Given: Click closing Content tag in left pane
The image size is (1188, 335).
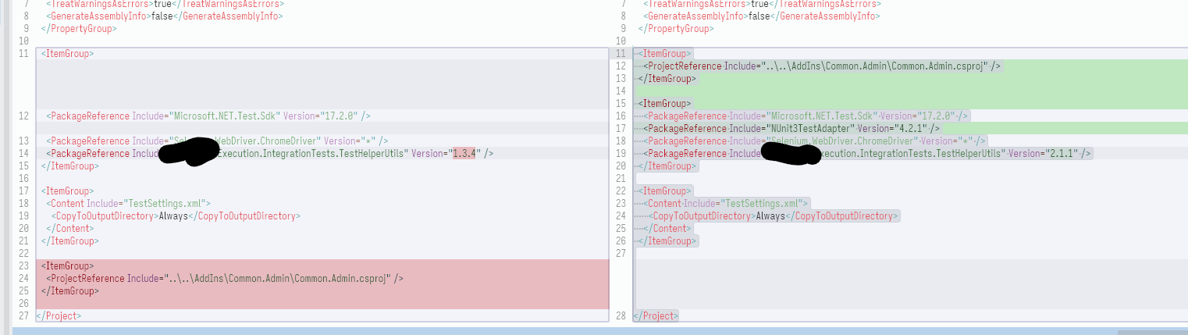Looking at the screenshot, I should tap(69, 229).
